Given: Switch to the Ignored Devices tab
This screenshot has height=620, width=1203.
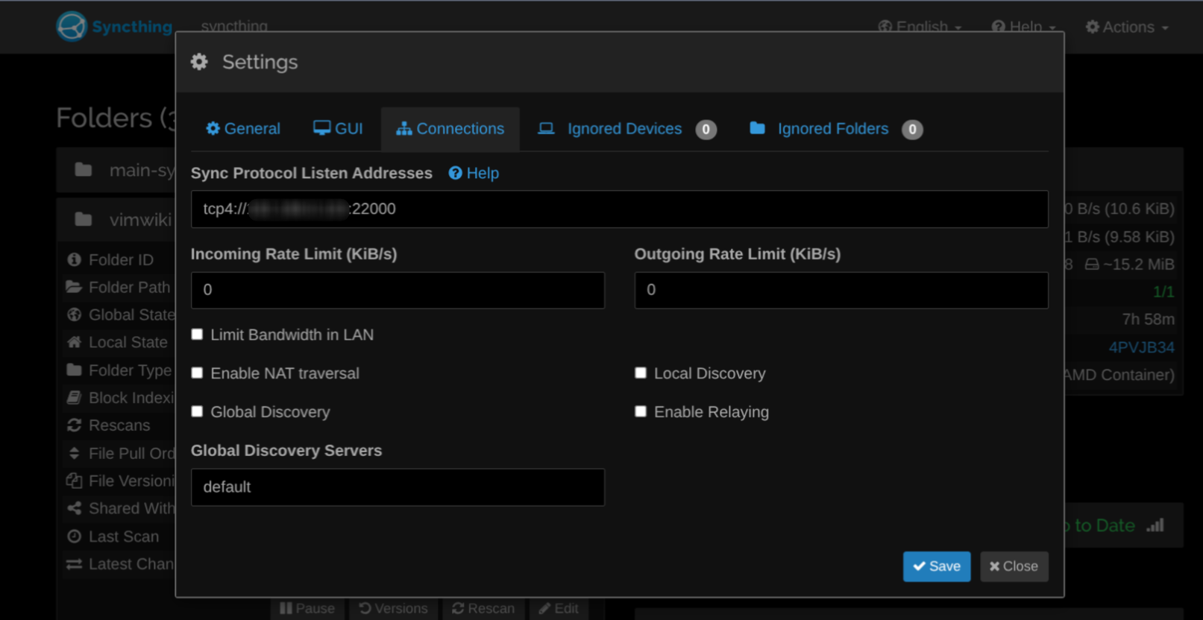Looking at the screenshot, I should (626, 129).
